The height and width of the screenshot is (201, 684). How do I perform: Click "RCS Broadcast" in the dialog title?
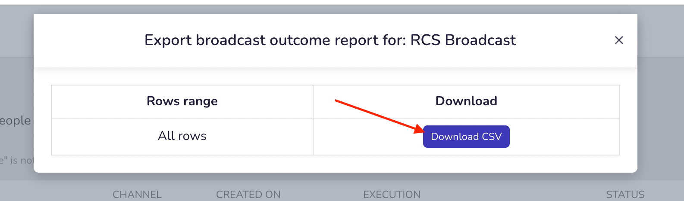463,40
